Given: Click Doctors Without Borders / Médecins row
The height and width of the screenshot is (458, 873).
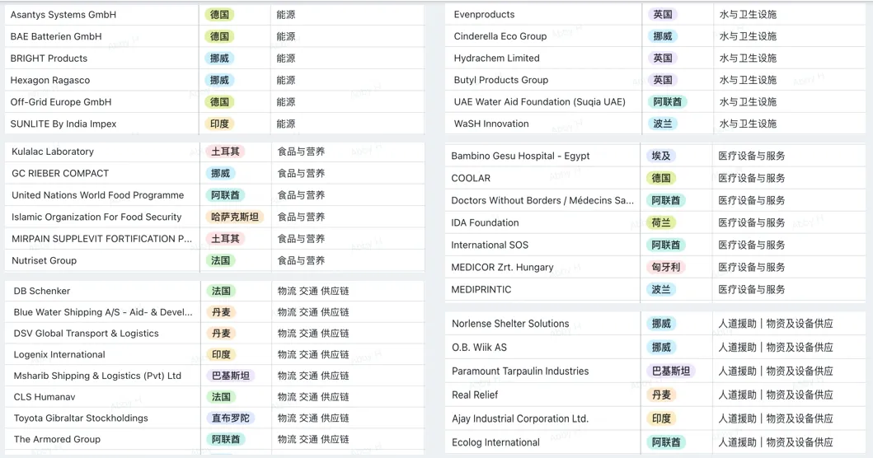Looking at the screenshot, I should 542,200.
